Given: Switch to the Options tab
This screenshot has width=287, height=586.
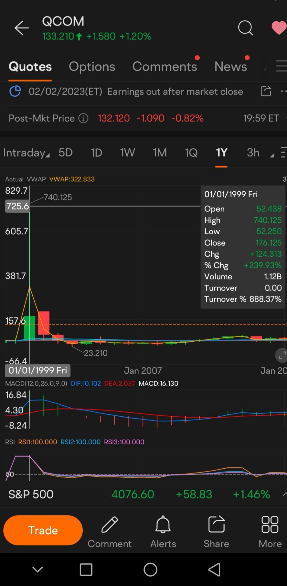Looking at the screenshot, I should point(92,66).
